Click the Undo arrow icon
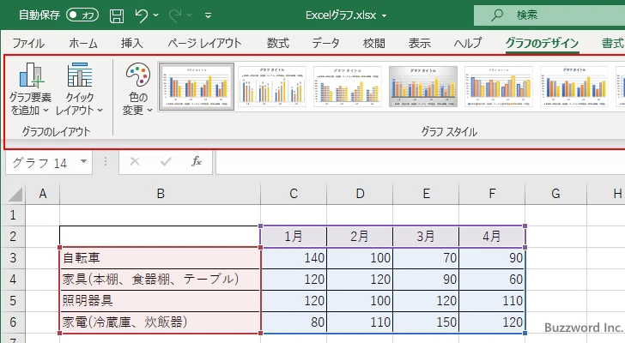 point(142,15)
